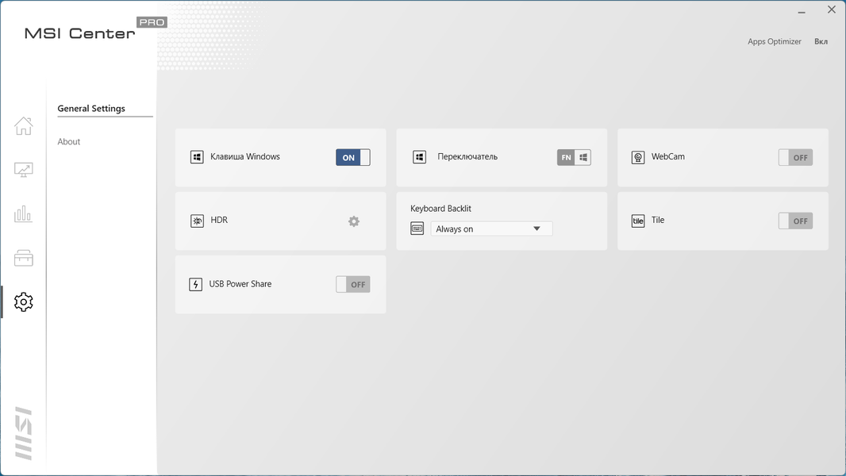Click the HDR brightness icon

[197, 221]
